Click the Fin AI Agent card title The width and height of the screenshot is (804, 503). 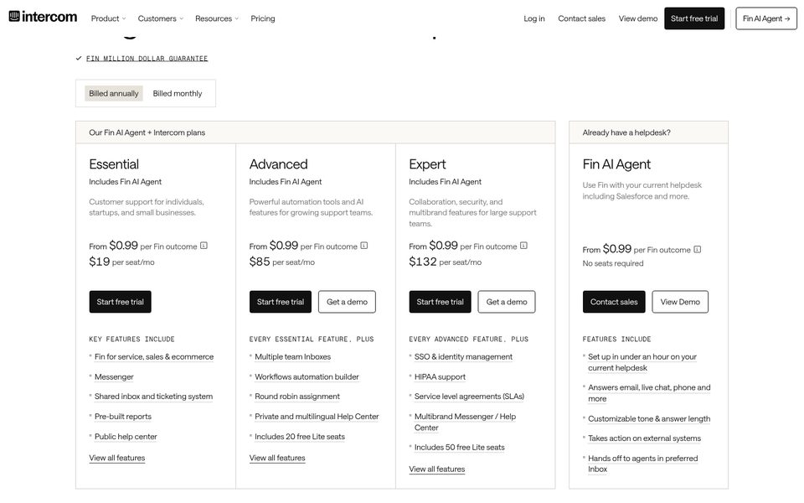tap(616, 164)
